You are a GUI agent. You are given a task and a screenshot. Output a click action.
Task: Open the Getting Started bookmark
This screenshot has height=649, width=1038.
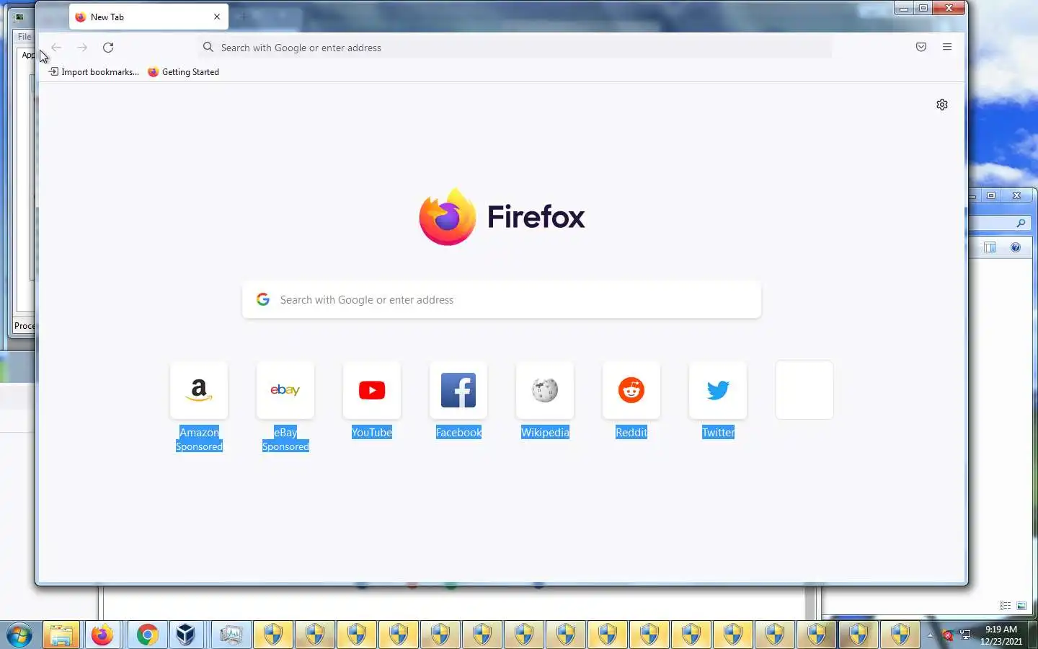183,72
